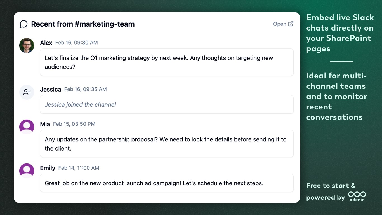
Task: Click Emily's purple avatar icon
Action: (27, 171)
